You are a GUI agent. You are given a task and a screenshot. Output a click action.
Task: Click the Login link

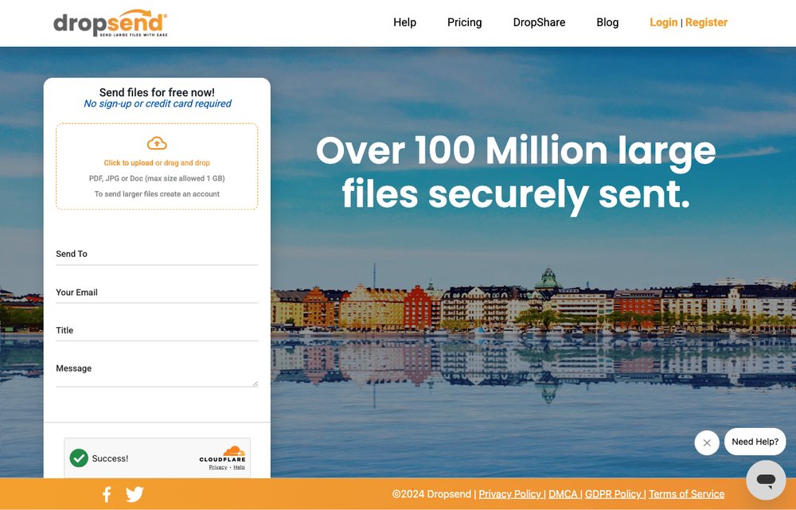[x=664, y=22]
